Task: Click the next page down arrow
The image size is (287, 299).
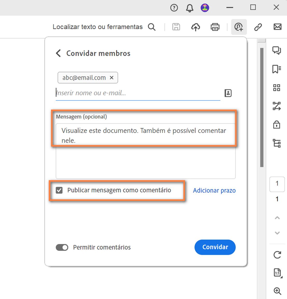Action: point(277,233)
